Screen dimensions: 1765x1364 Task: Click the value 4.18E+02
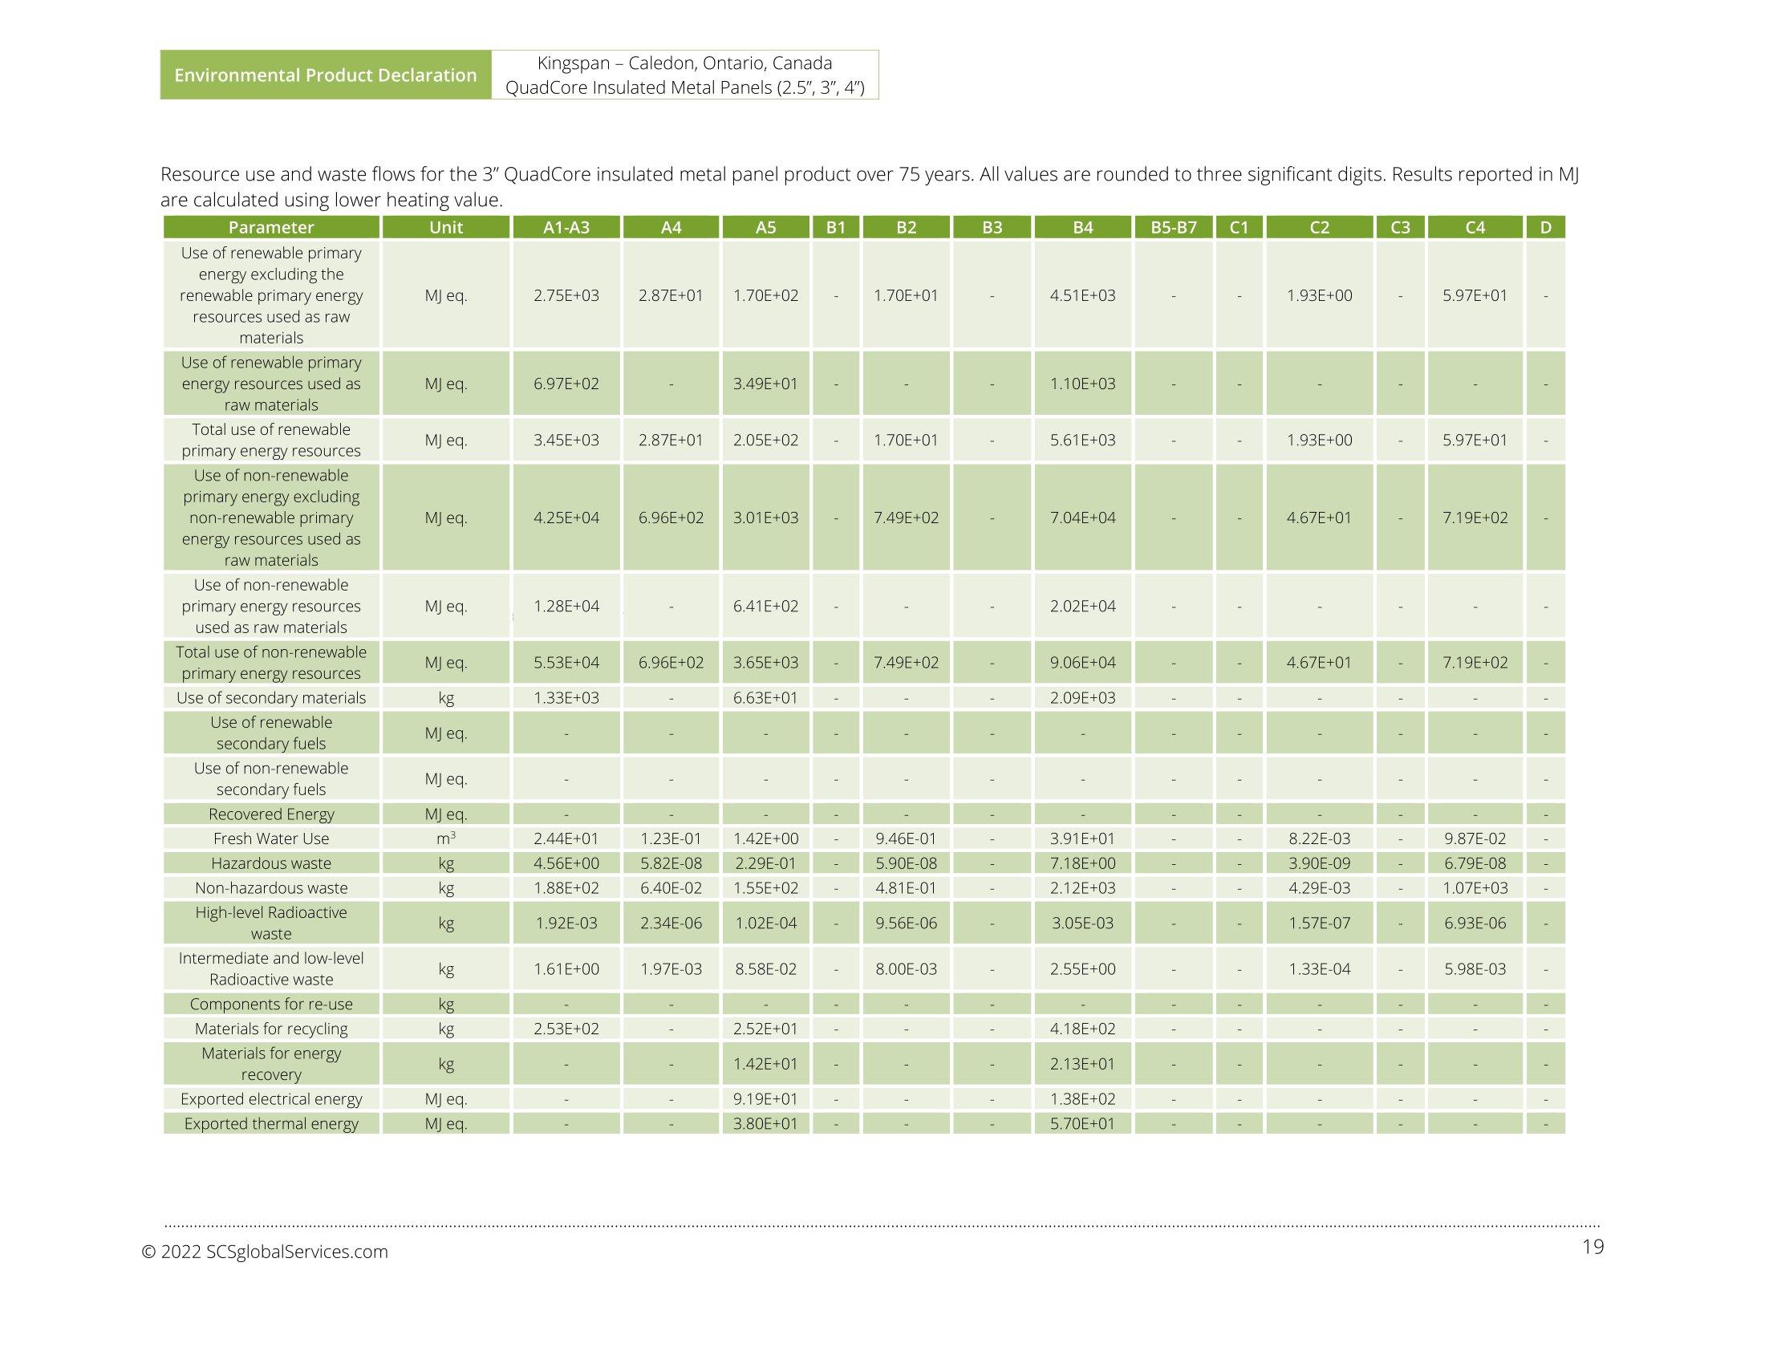[1082, 1029]
